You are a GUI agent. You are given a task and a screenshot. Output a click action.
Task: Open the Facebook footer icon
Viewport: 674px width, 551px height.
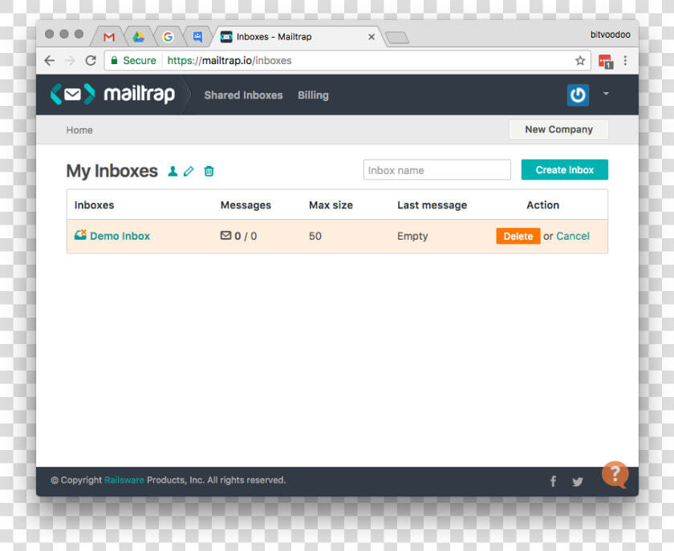point(553,481)
